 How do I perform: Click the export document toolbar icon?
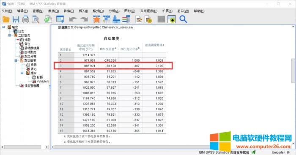[48, 19]
